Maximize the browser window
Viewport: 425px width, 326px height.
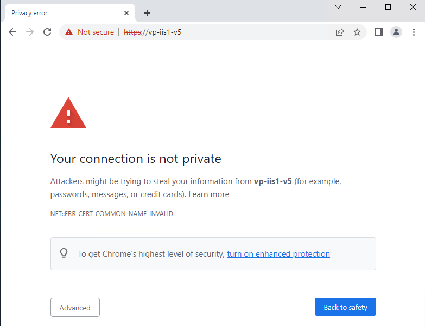[x=388, y=7]
